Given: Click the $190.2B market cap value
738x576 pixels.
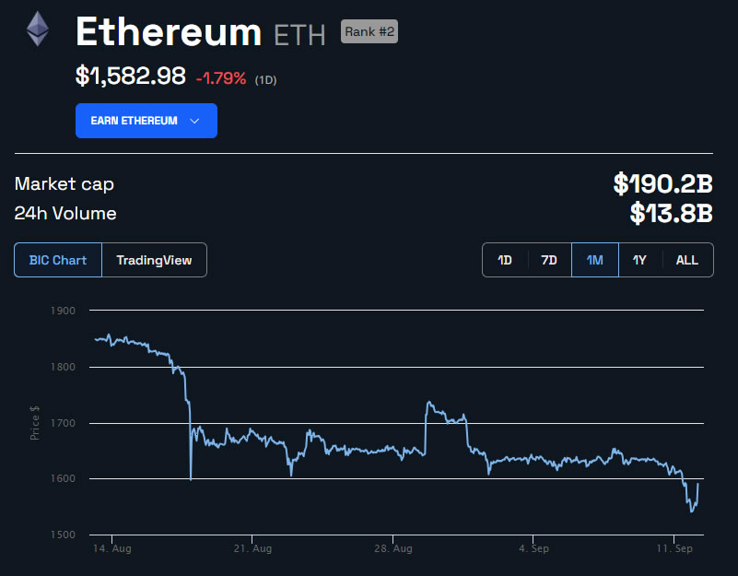Looking at the screenshot, I should (662, 183).
